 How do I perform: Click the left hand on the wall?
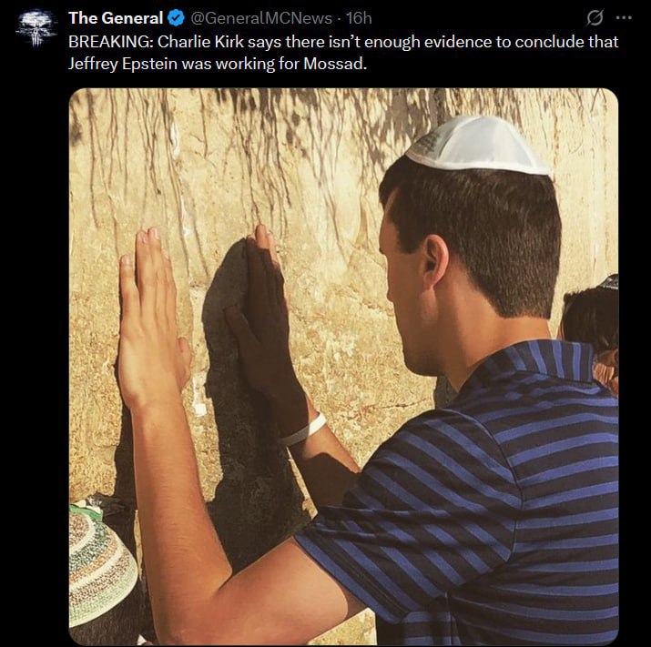(x=152, y=318)
